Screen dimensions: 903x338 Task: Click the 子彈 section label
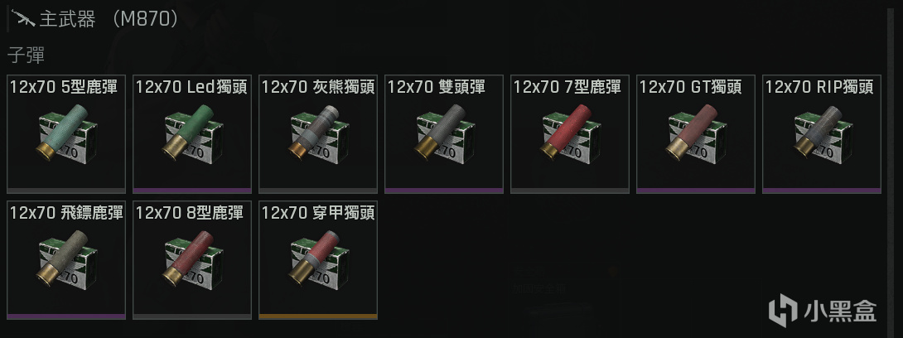click(26, 56)
